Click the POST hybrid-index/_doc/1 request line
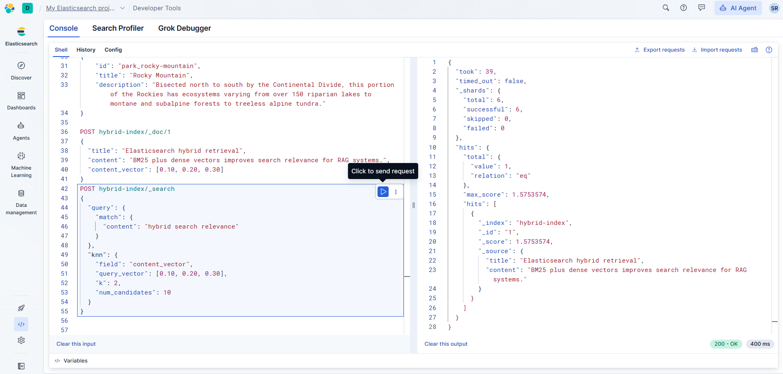 (125, 132)
